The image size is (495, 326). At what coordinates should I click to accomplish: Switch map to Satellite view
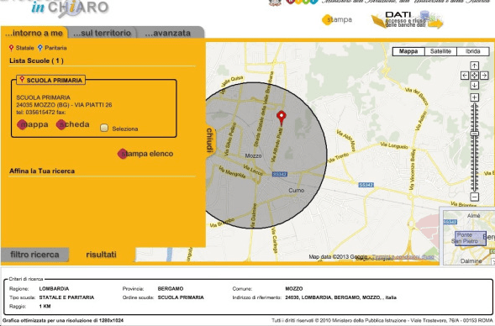pos(440,51)
